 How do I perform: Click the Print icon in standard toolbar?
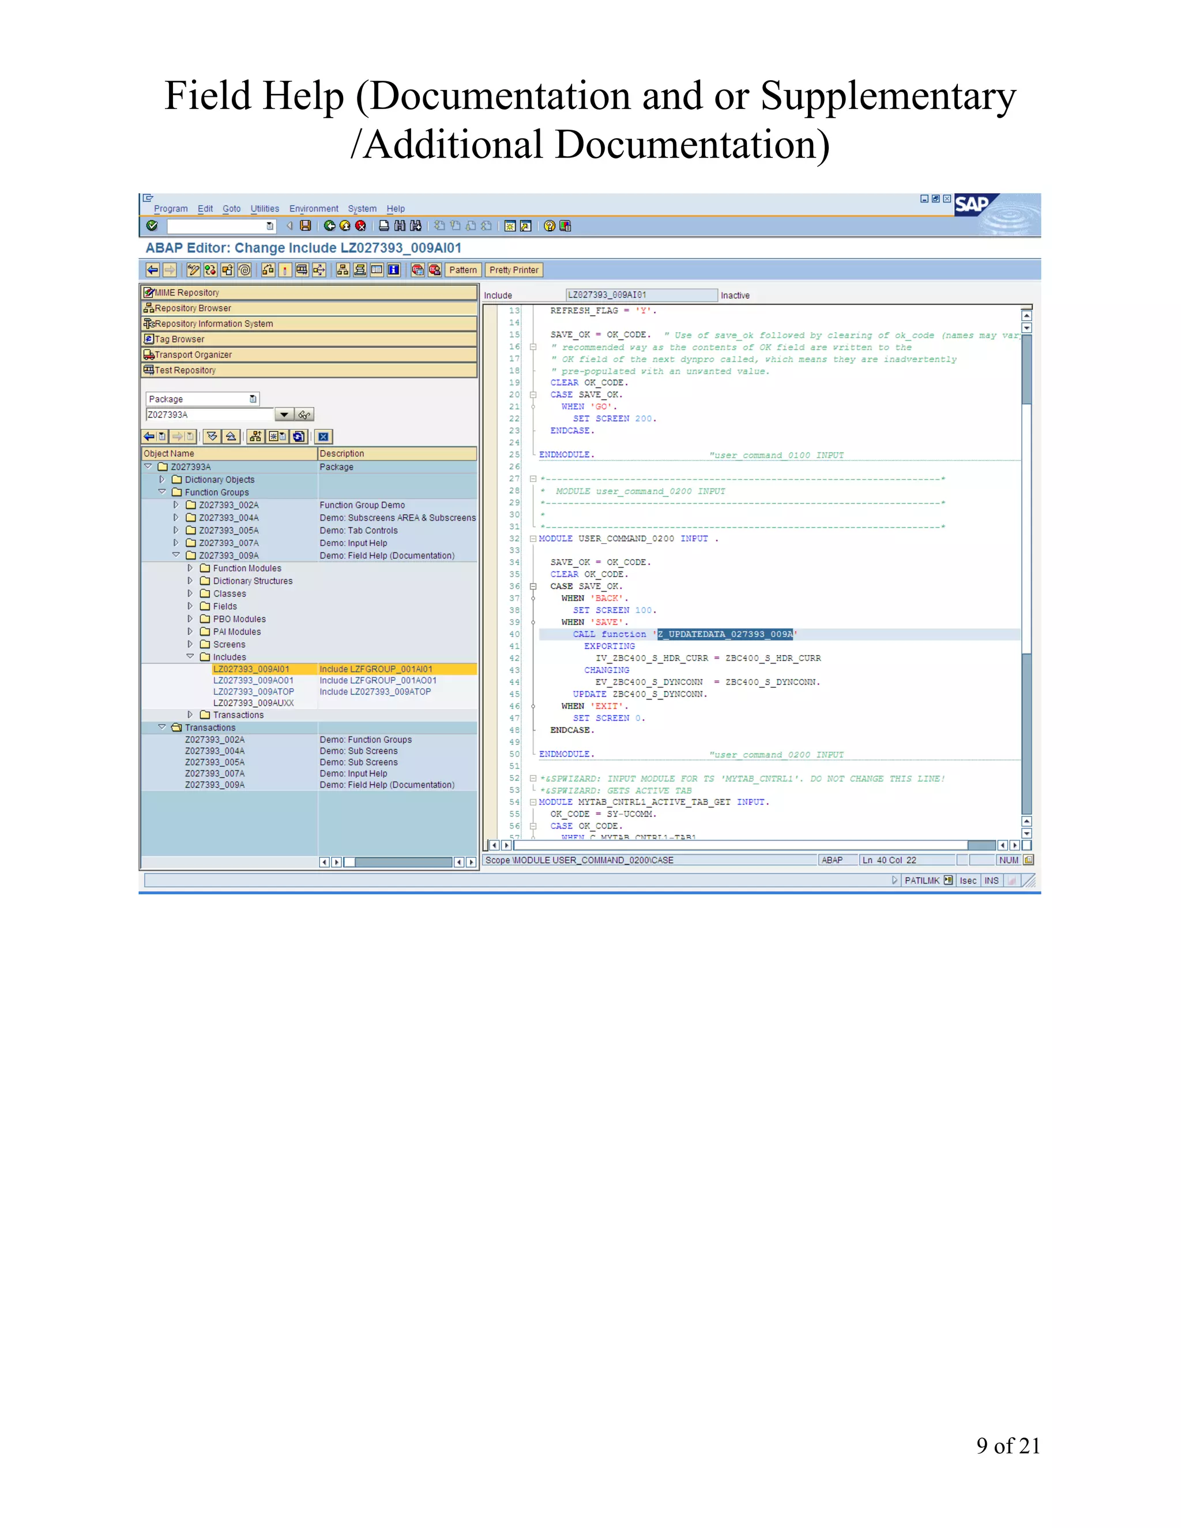pyautogui.click(x=384, y=226)
